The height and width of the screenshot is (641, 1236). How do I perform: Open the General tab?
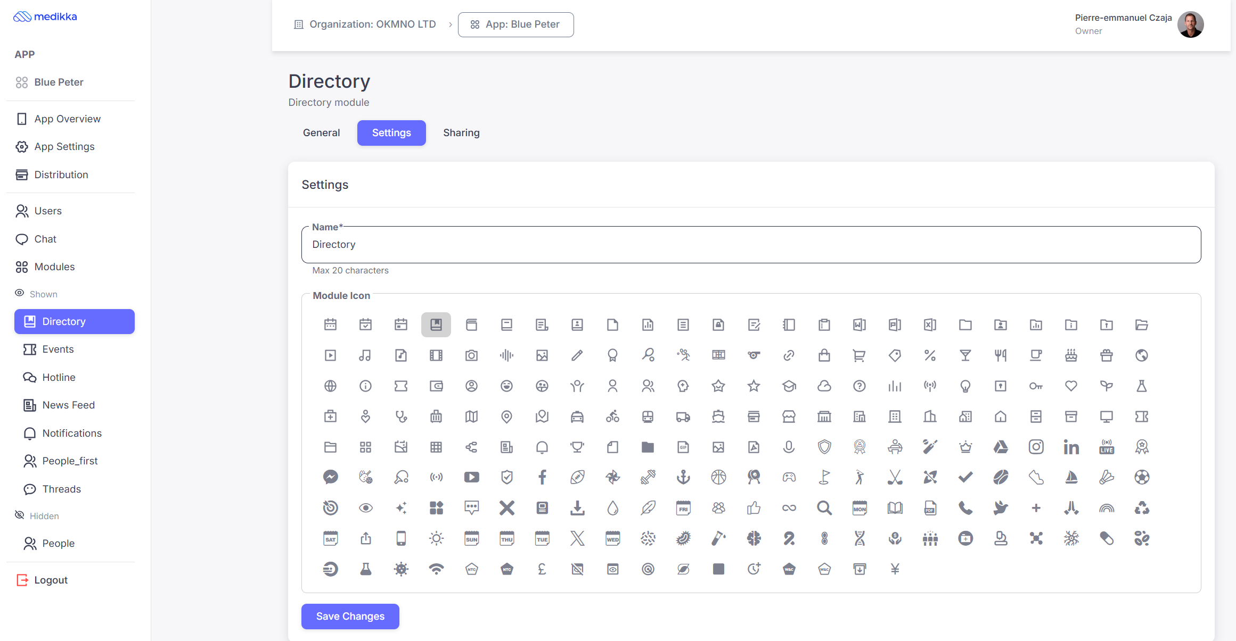[321, 133]
